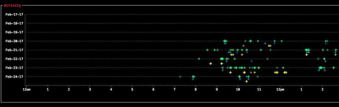Screen dimensions: 339x107
Task: Click the 10 hour axis label
Action: point(238,89)
